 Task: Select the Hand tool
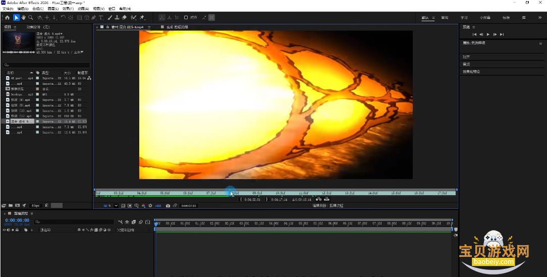[24, 18]
